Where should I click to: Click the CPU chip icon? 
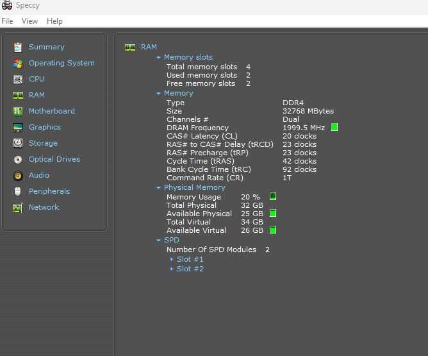coord(18,80)
